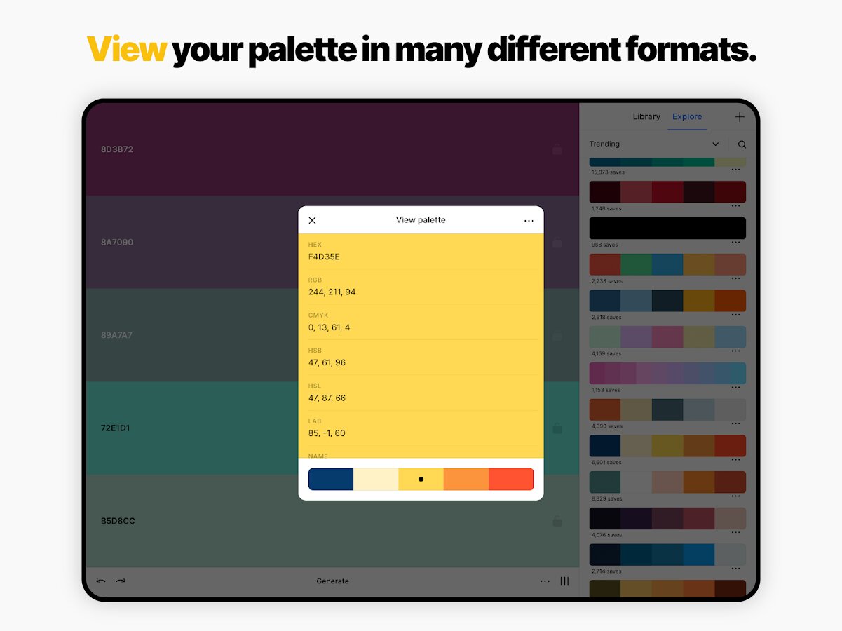This screenshot has height=631, width=842.
Task: Open the palette with 2,238 saves
Action: point(667,264)
